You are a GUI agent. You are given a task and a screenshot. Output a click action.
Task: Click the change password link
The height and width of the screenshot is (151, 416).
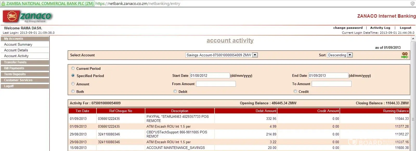pos(348,28)
